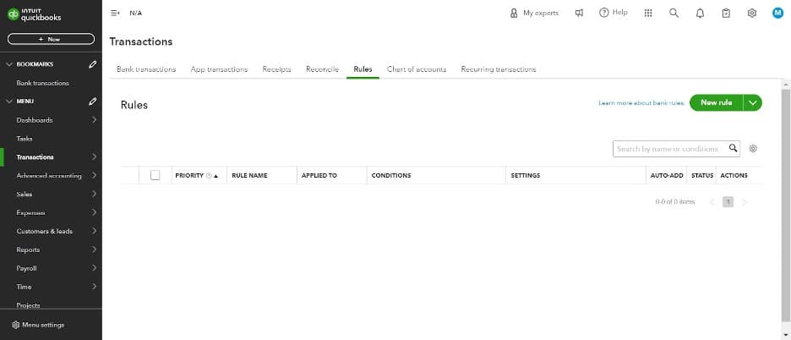This screenshot has width=791, height=340.
Task: Collapse the sidebar with hamburger icon
Action: tap(115, 14)
